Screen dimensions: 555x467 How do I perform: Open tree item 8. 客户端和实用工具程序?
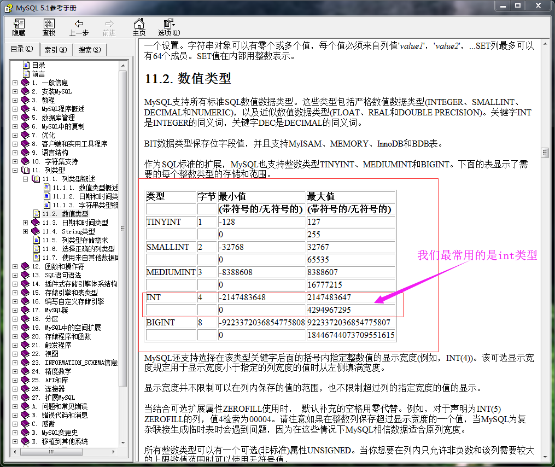[x=69, y=144]
